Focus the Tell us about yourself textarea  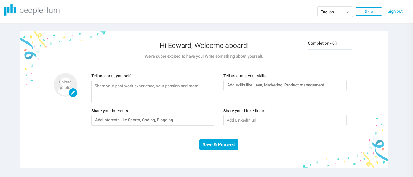pos(153,91)
